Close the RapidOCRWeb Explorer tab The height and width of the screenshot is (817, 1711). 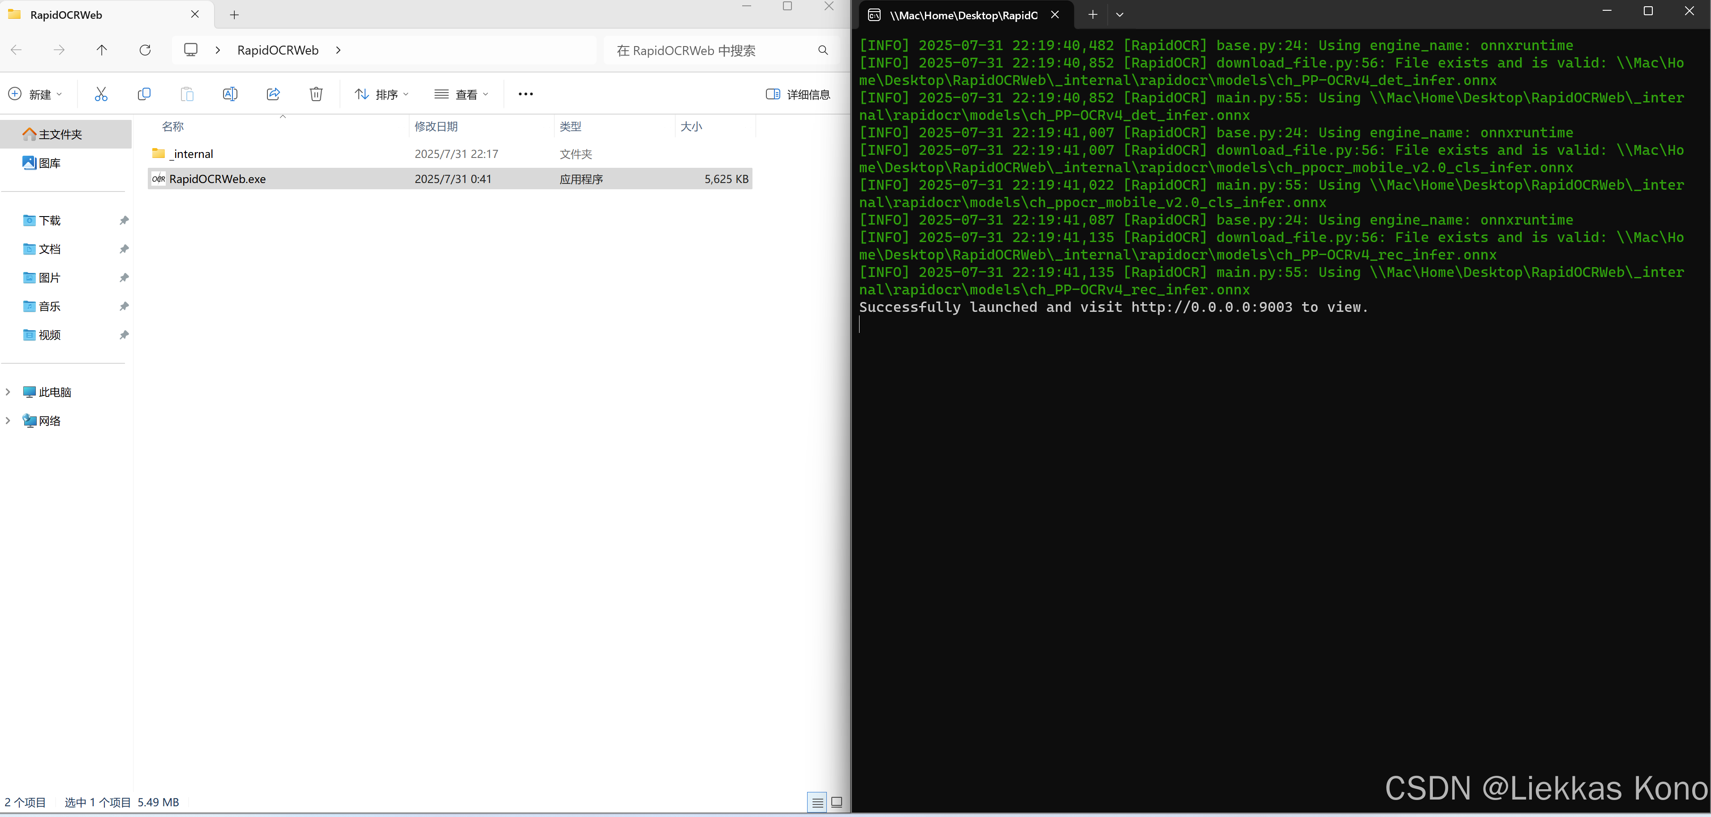(194, 15)
